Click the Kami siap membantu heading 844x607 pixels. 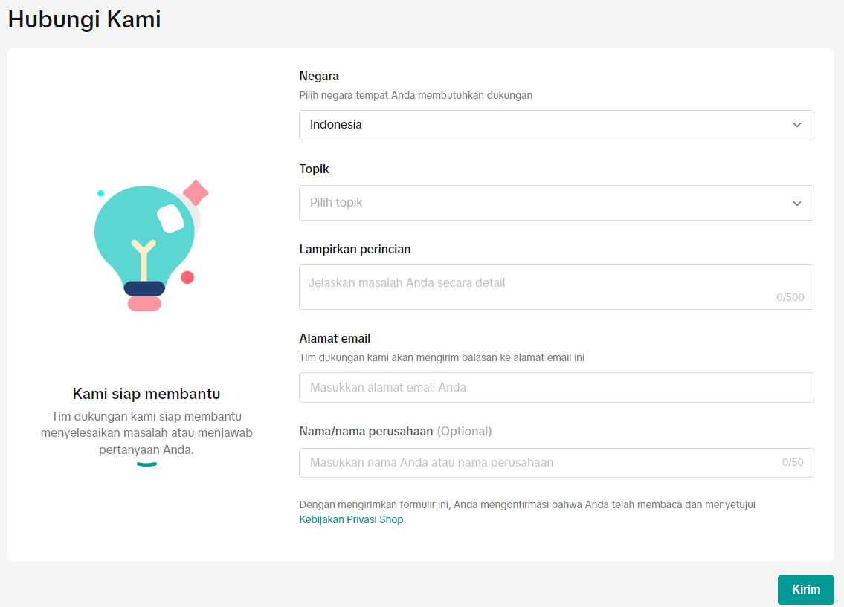[146, 393]
